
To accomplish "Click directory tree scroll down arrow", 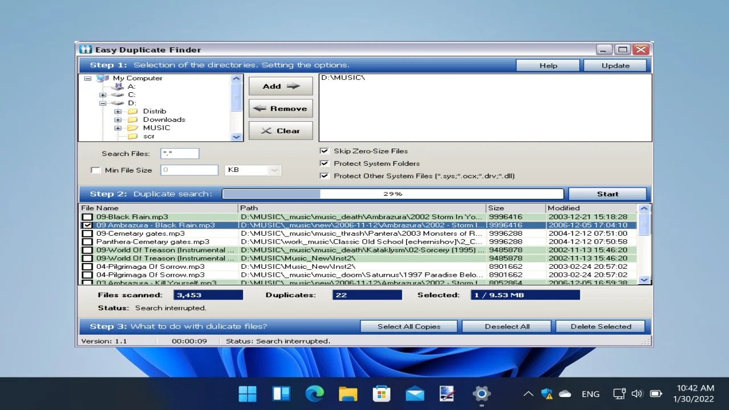I will coord(236,137).
